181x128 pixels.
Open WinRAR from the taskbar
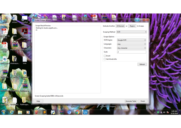click(61, 112)
